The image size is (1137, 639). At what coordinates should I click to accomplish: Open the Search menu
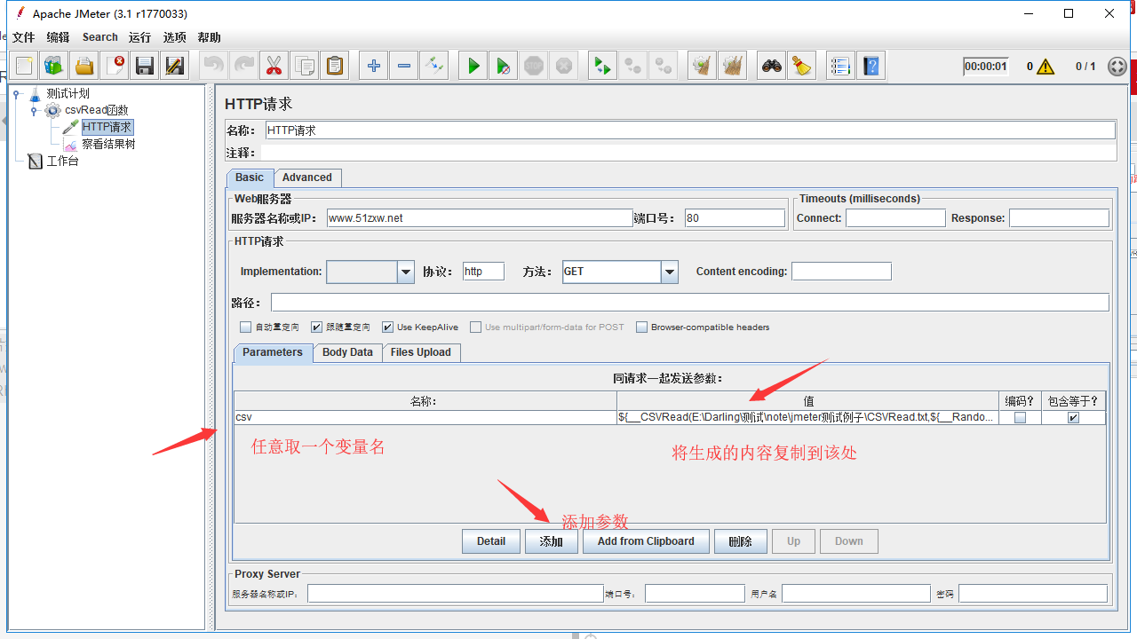click(x=100, y=37)
